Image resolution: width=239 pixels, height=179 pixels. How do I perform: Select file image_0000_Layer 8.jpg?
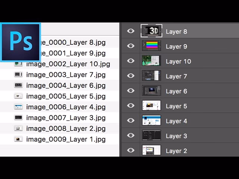73,43
